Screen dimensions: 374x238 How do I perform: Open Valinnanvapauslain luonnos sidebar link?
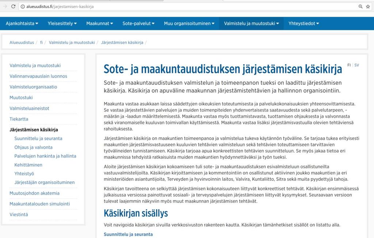[38, 76]
